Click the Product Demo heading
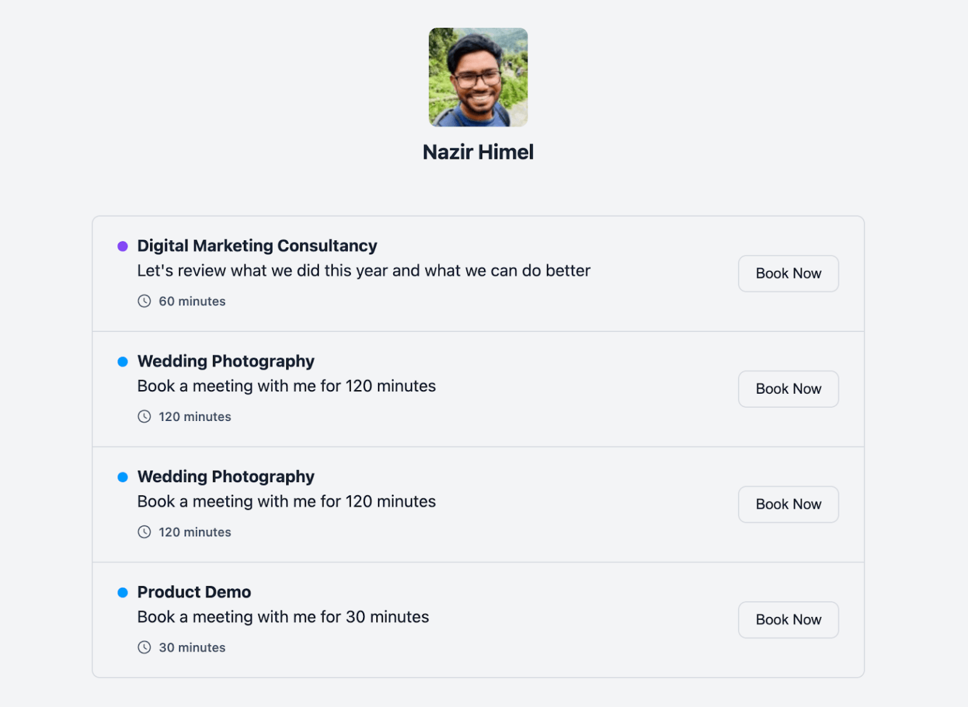This screenshot has width=968, height=707. [193, 592]
